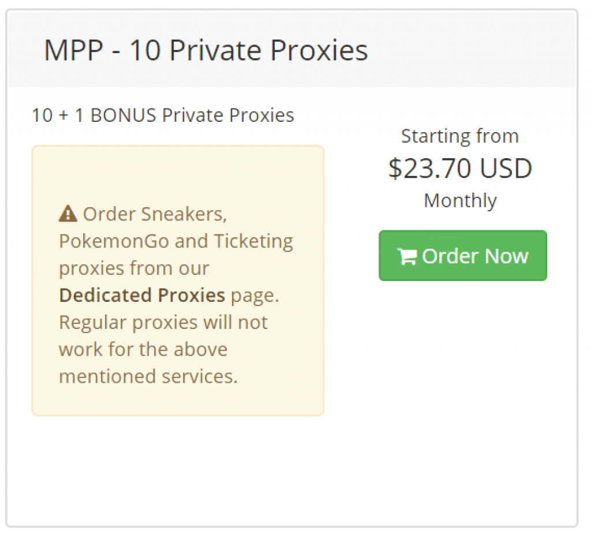
Task: Click the alert icon beside Order Sneakers text
Action: point(68,212)
